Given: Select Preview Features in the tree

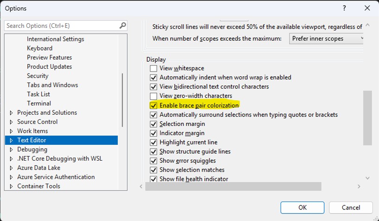Looking at the screenshot, I should pos(49,58).
